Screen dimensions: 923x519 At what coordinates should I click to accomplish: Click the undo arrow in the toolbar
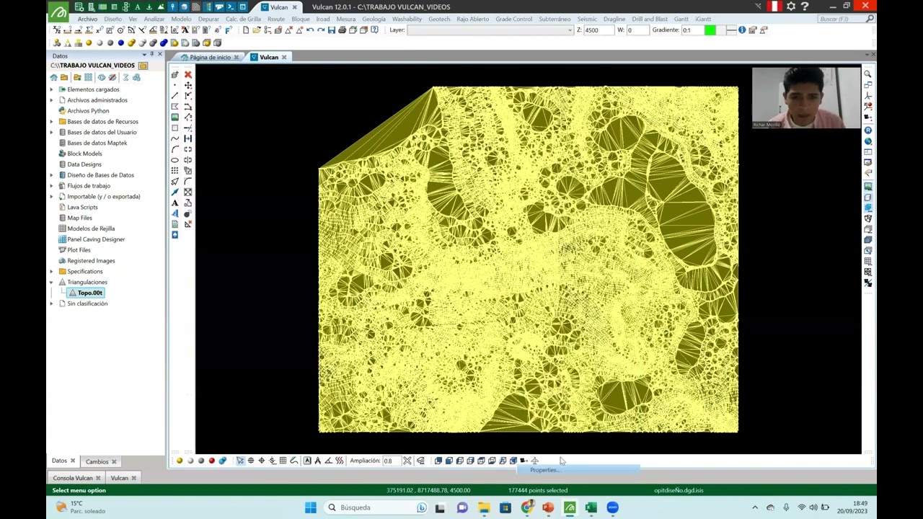310,30
